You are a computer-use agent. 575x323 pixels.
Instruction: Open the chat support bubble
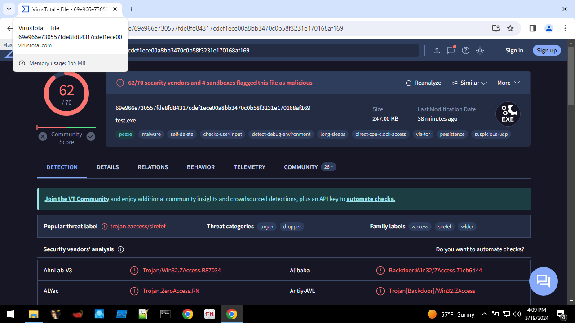[543, 281]
